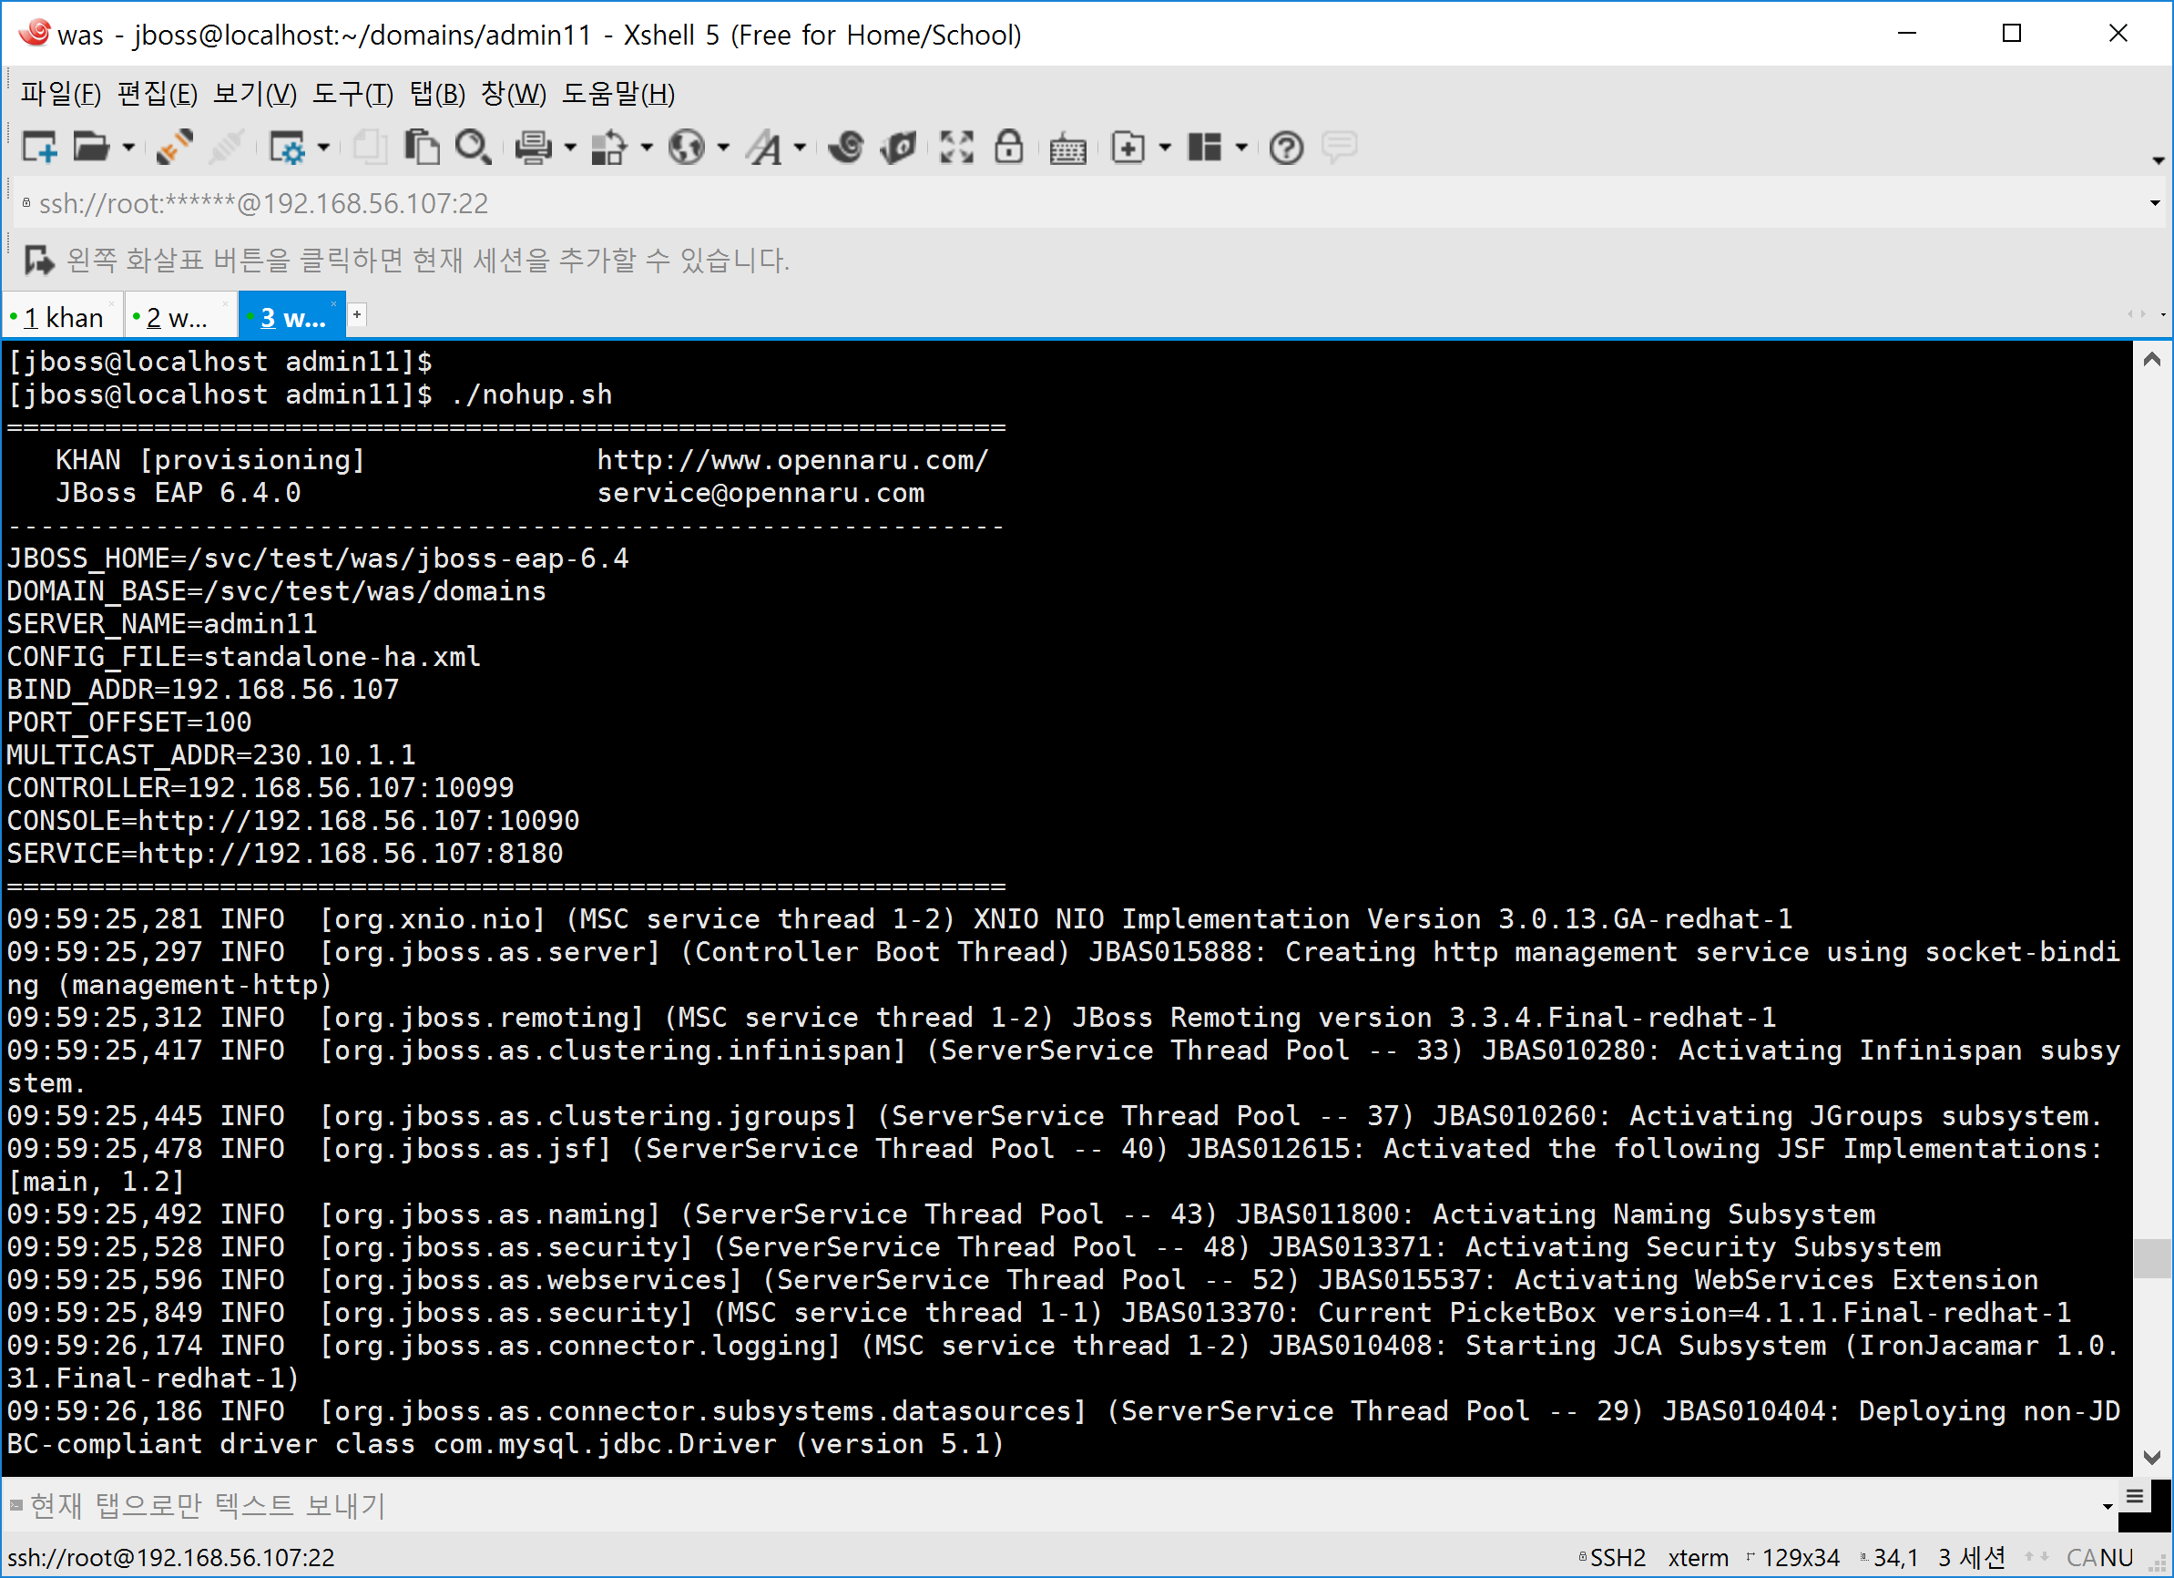Add a new tab with plus button
The width and height of the screenshot is (2174, 1578).
pos(357,314)
